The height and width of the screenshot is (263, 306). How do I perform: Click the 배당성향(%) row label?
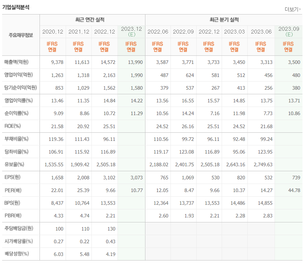tap(17, 253)
